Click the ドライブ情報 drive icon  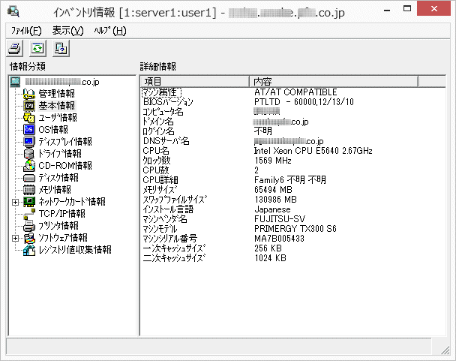pos(29,153)
